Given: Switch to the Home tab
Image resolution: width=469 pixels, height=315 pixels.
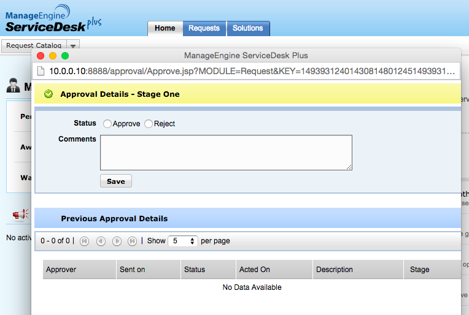Looking at the screenshot, I should pyautogui.click(x=165, y=28).
